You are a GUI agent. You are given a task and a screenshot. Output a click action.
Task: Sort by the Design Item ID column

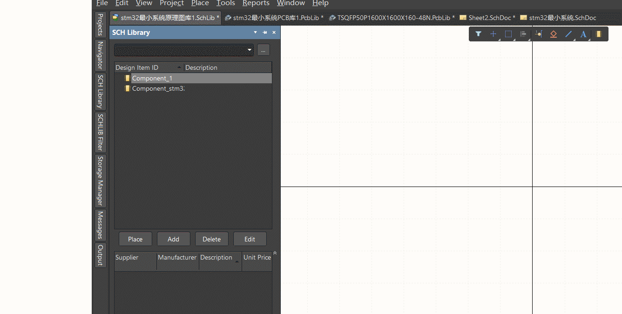(x=149, y=67)
